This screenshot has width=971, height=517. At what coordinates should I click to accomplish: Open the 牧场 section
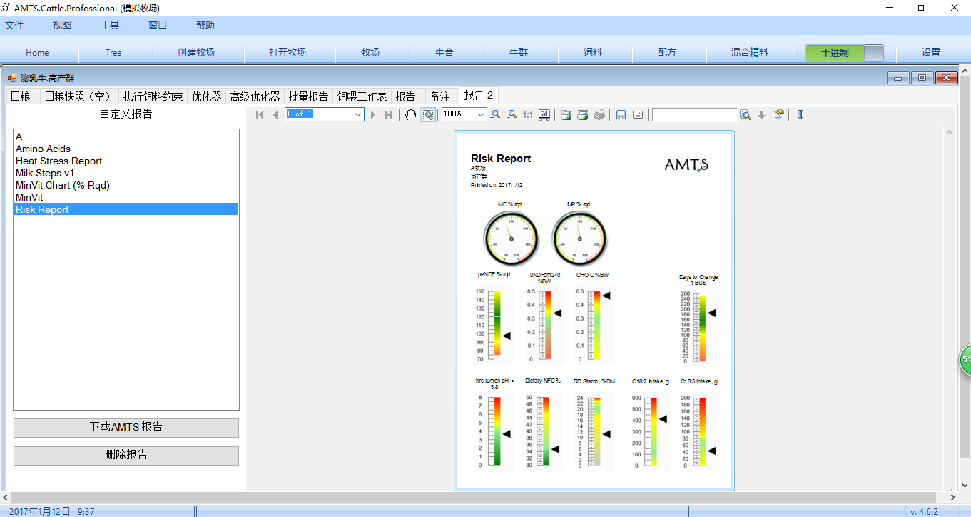point(370,53)
